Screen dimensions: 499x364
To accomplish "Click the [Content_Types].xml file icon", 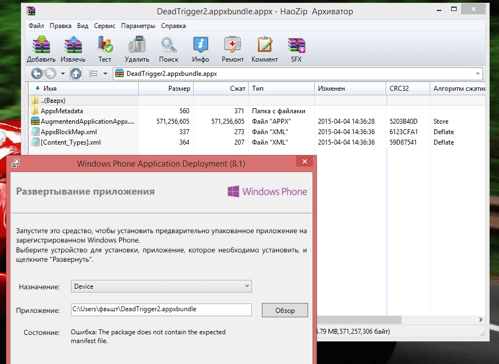I will (x=35, y=142).
